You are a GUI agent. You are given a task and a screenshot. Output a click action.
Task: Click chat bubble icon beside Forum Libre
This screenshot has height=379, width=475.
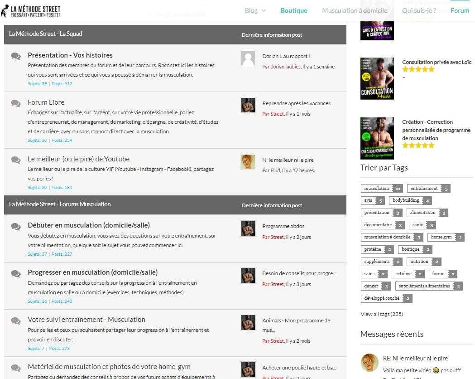click(16, 103)
